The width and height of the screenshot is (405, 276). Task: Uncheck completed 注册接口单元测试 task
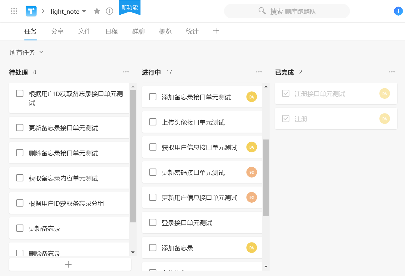286,93
